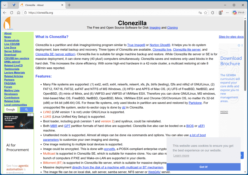Screen dimensions: 248x175
Task: Click the page vertical scrollbar thumb
Action: [245, 55]
